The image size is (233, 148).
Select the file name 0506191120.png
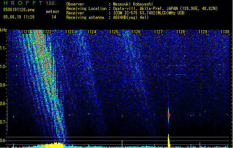pos(19,10)
